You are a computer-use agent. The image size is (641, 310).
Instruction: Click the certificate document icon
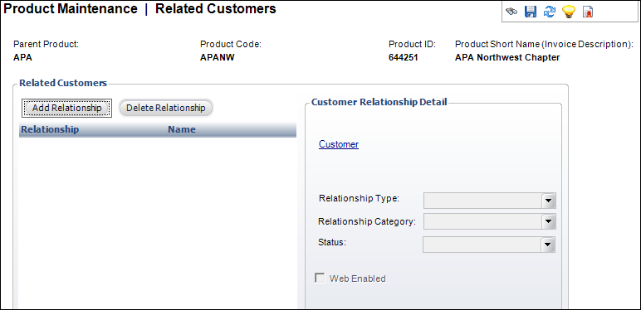point(588,12)
